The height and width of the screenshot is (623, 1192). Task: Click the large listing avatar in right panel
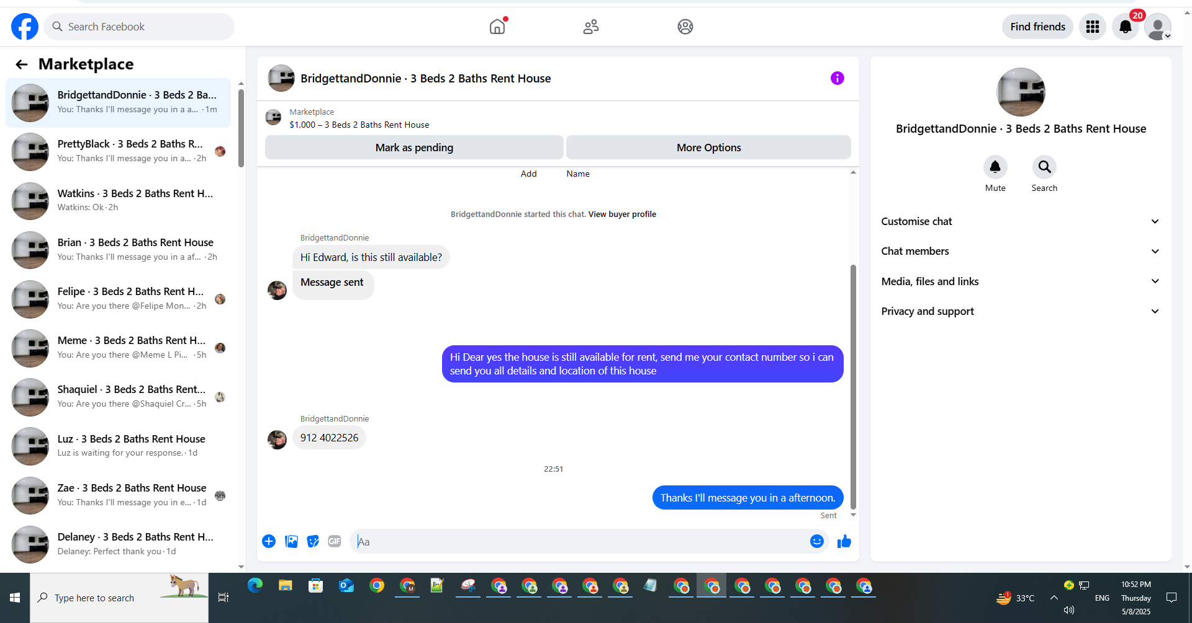click(1021, 92)
